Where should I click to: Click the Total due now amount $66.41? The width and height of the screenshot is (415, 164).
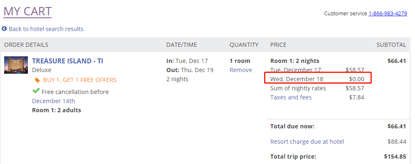(396, 126)
